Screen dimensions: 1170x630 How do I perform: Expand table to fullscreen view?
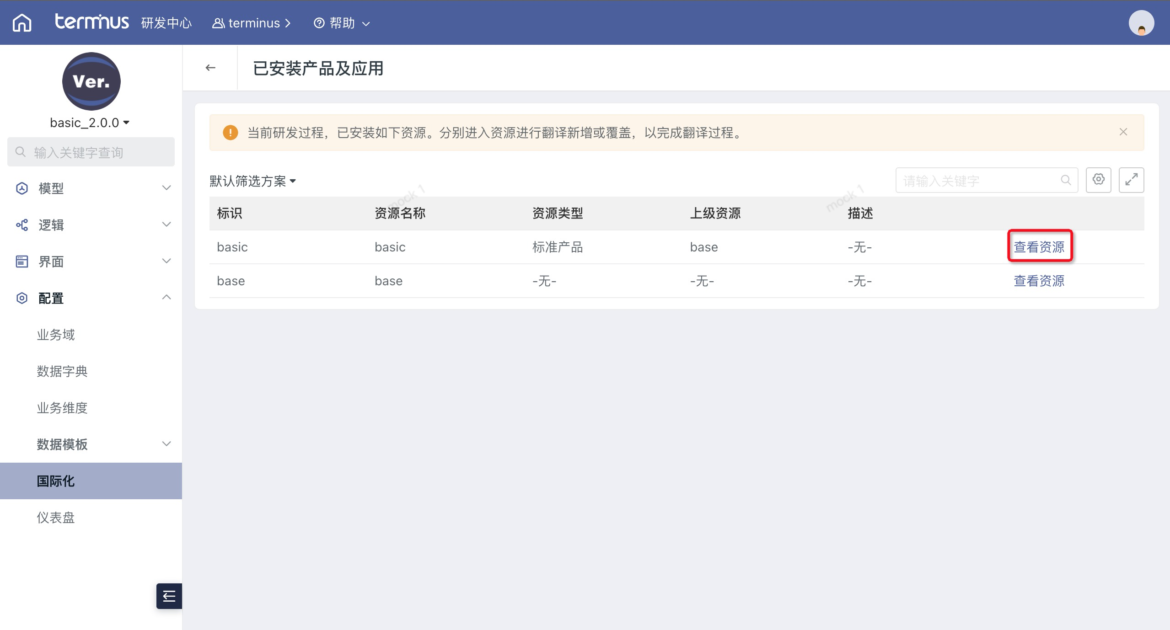(1132, 180)
